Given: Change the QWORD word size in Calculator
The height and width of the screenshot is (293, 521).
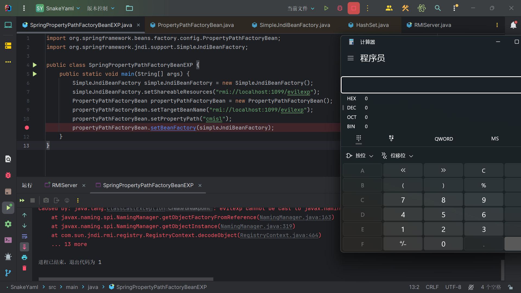Looking at the screenshot, I should [x=444, y=139].
